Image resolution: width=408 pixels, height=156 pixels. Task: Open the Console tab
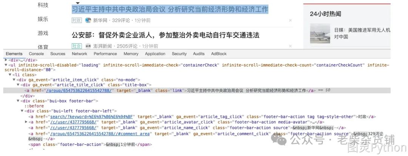pyautogui.click(x=36, y=54)
